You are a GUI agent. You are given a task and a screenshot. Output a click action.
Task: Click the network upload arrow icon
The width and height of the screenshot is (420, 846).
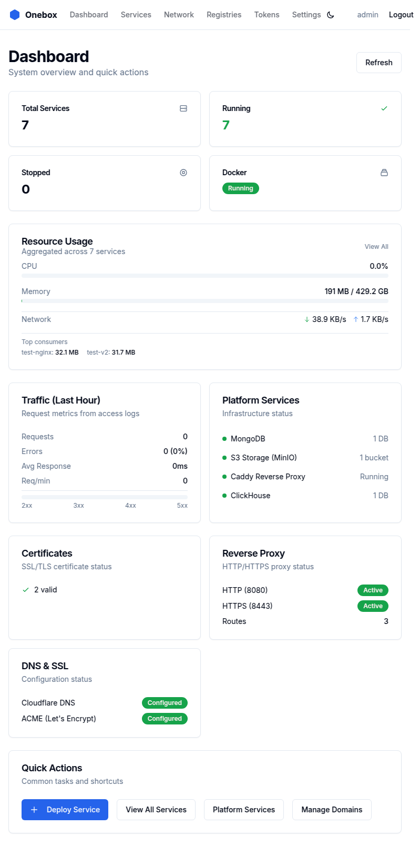356,319
